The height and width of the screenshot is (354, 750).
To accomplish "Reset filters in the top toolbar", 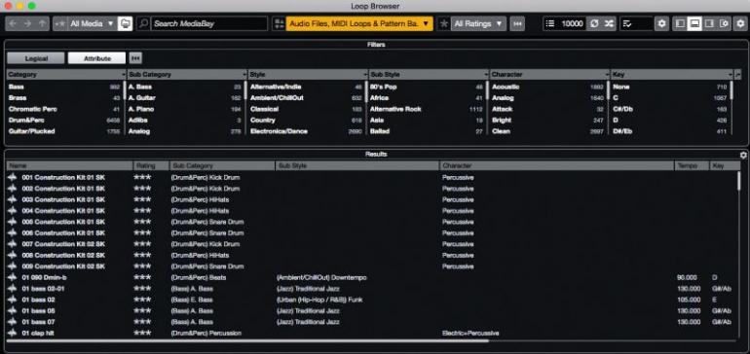I will [517, 23].
